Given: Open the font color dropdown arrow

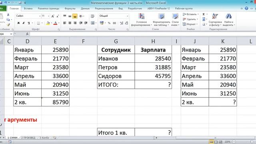Looking at the screenshot, I should pos(59,23).
